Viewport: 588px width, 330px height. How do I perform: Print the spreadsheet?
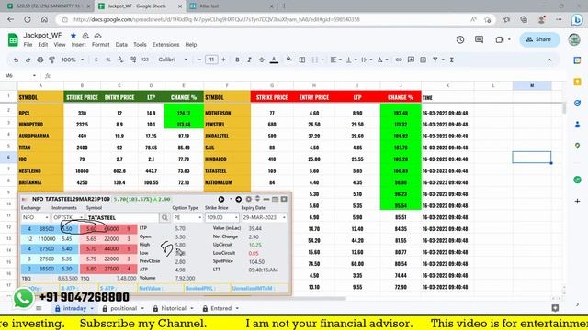[40, 60]
